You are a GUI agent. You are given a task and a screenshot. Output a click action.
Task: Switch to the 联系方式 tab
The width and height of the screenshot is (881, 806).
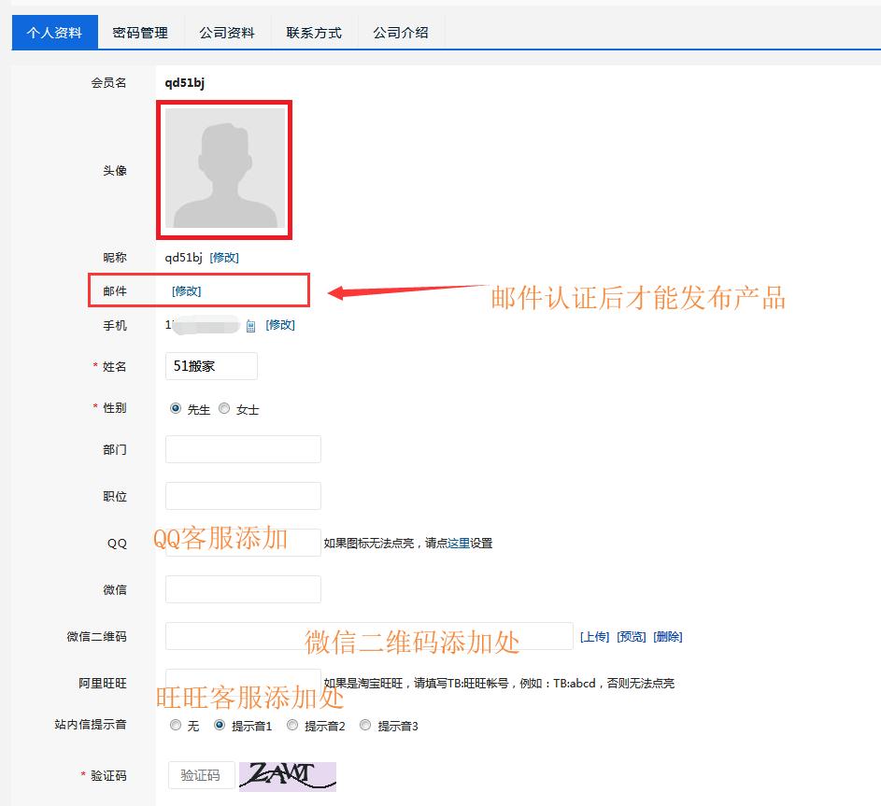pos(312,31)
